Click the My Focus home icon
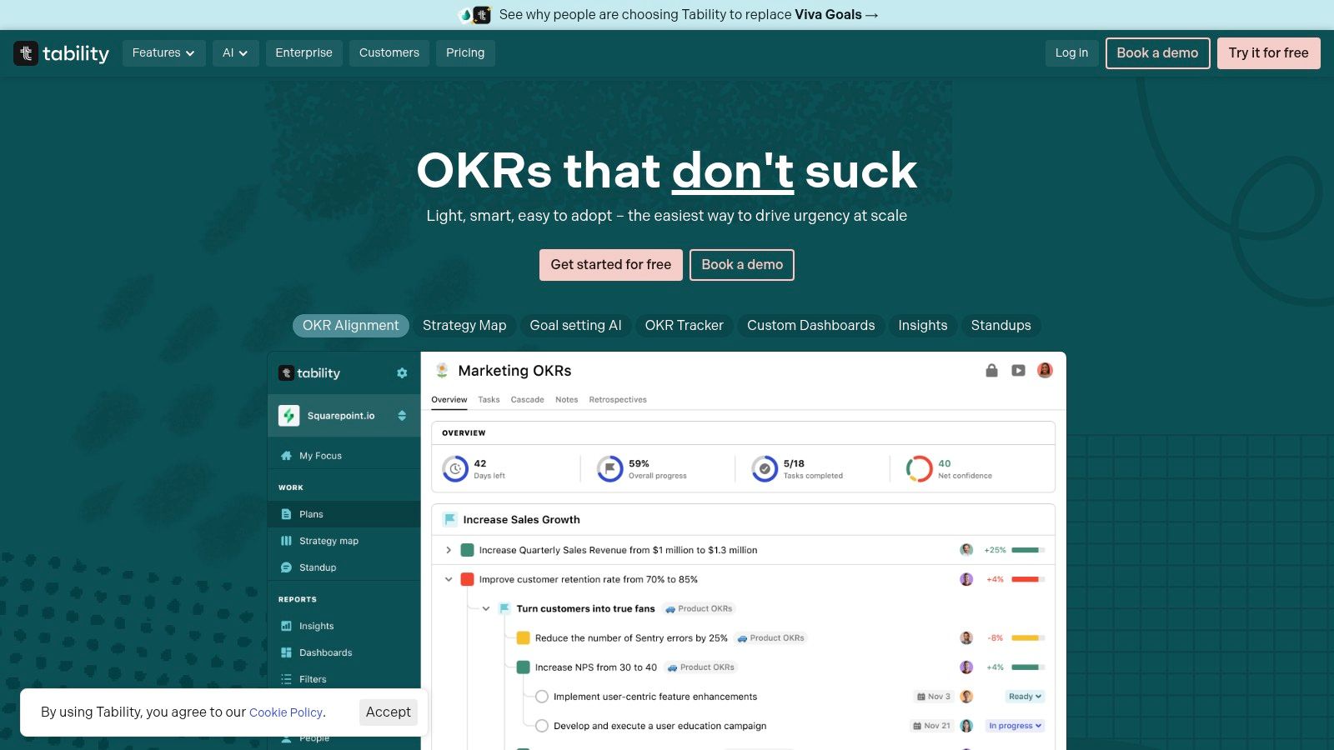1334x750 pixels. click(286, 456)
